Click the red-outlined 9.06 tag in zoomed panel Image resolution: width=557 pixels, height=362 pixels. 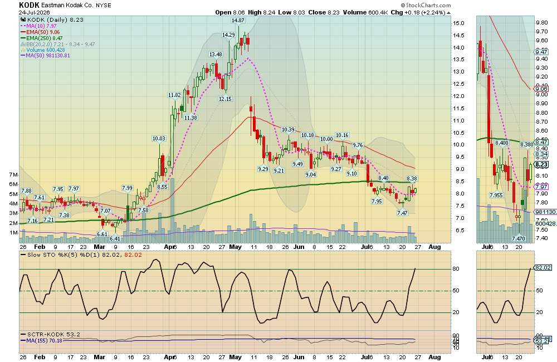(x=542, y=89)
